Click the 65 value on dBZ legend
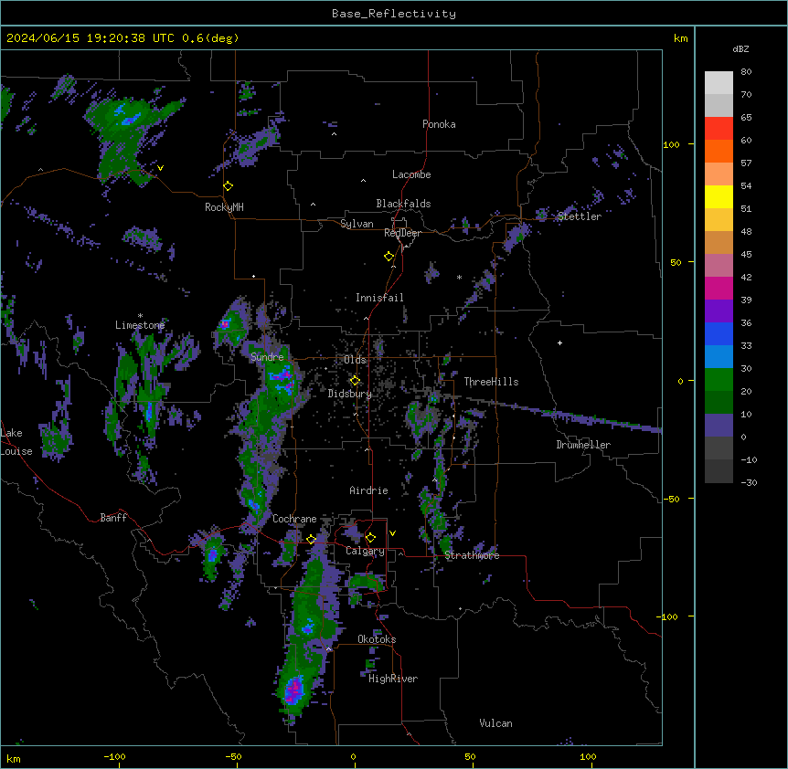 (746, 118)
